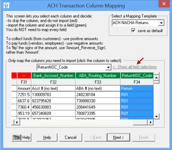Click the disabled Finish button

coord(143,137)
